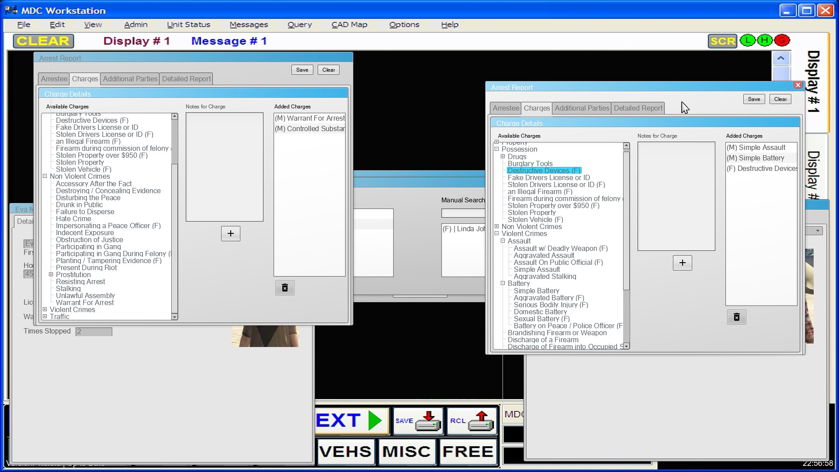This screenshot has width=839, height=472.
Task: Toggle the green L status light
Action: click(748, 41)
